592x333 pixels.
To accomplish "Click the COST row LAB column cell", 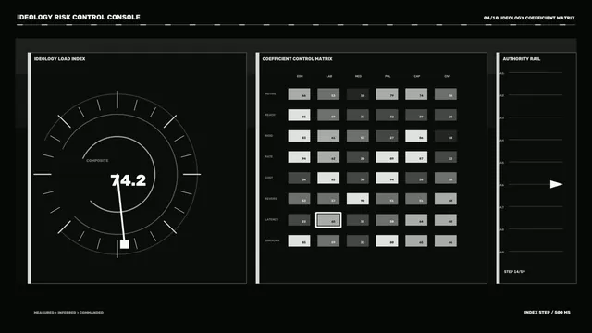I will [328, 178].
